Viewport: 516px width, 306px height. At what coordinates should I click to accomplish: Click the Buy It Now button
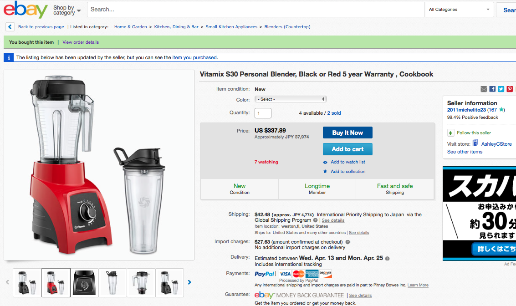coord(347,133)
